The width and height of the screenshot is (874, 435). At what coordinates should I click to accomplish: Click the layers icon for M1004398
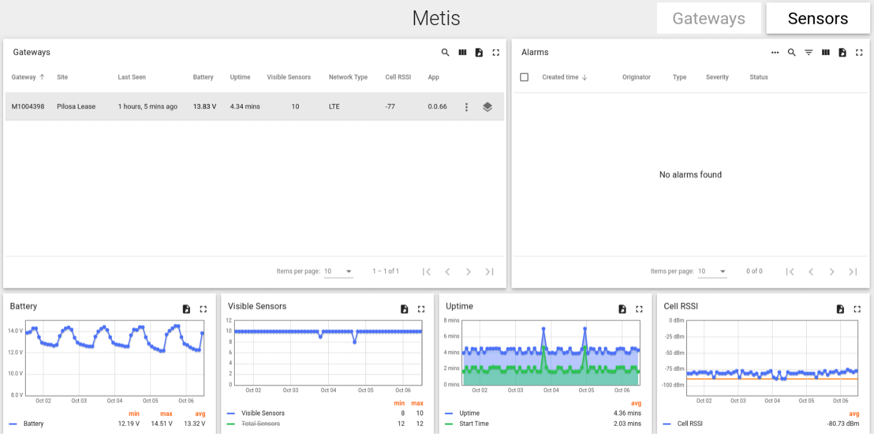point(487,107)
